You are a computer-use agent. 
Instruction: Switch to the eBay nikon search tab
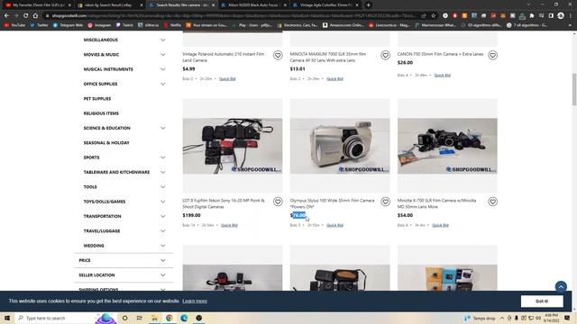(x=109, y=5)
